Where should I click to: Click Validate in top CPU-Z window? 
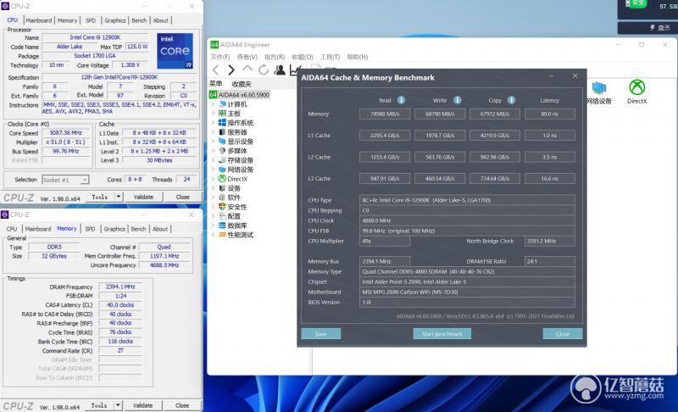coord(143,197)
